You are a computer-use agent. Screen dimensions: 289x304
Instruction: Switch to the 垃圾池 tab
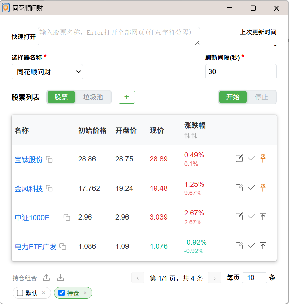(93, 97)
